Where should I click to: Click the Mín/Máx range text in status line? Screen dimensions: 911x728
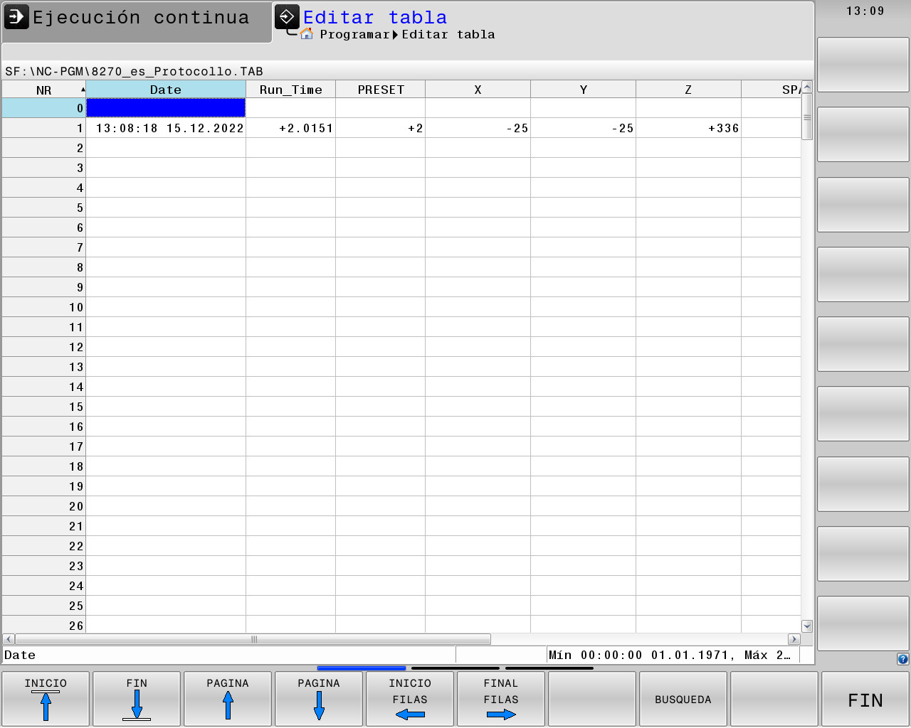(670, 655)
